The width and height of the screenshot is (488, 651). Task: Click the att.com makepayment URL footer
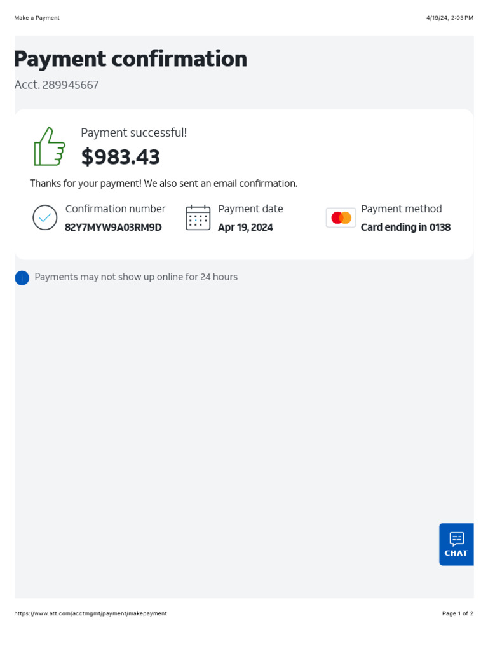pos(90,613)
